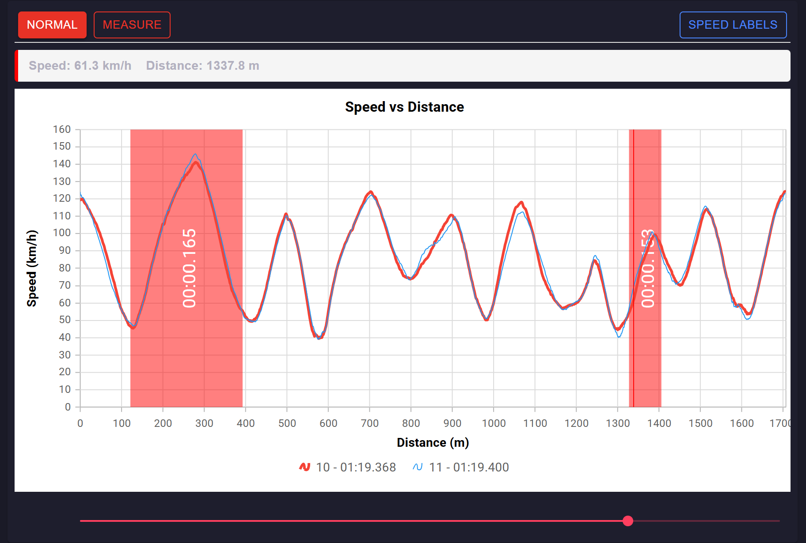Click the playback position slider handle
Screen dimensions: 806x543
click(x=627, y=521)
